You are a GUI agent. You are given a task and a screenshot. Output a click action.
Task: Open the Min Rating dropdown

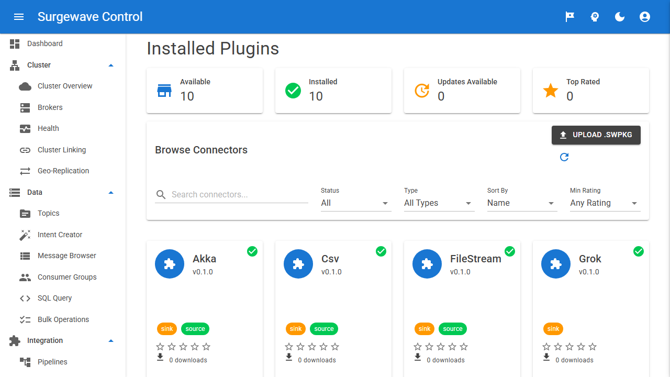[605, 203]
